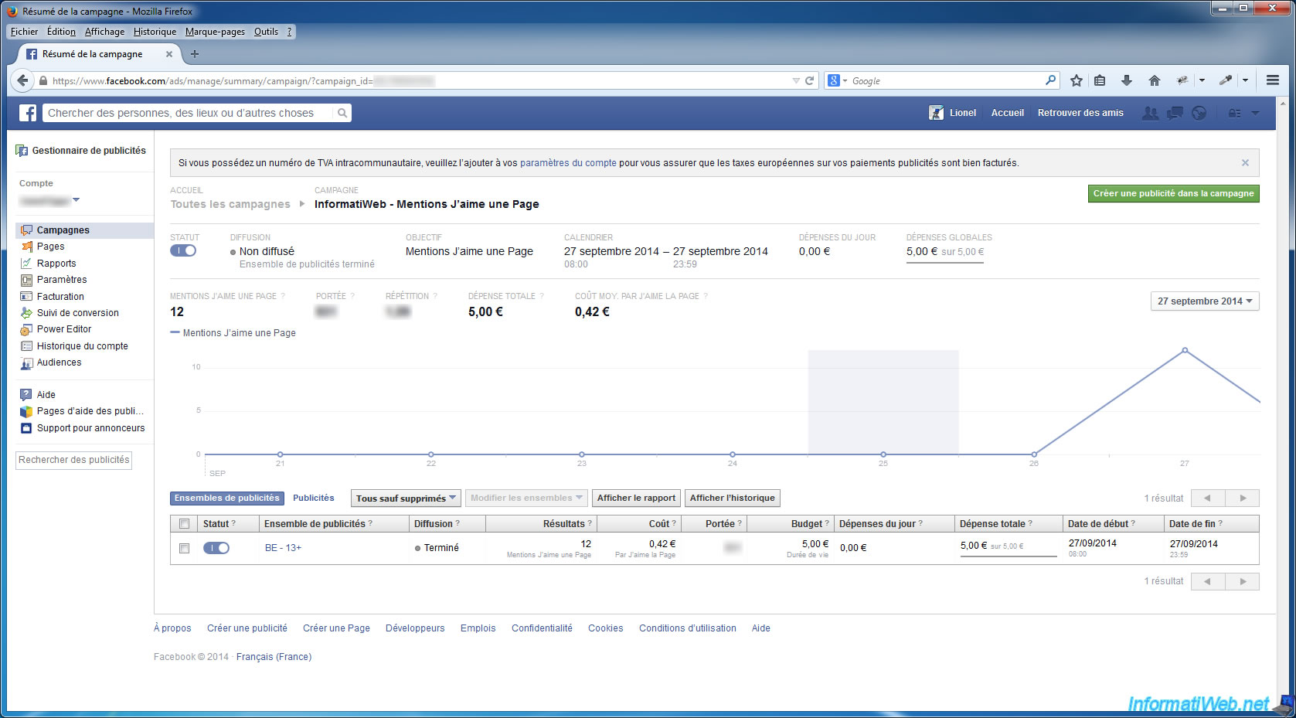Open the bookmarks list icon
The height and width of the screenshot is (718, 1296).
point(1100,80)
